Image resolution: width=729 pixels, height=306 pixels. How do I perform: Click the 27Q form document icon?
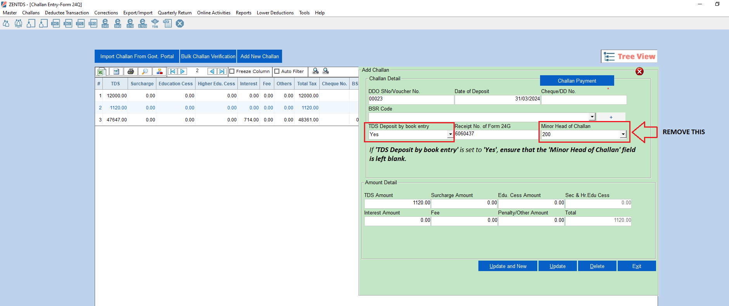click(x=81, y=23)
